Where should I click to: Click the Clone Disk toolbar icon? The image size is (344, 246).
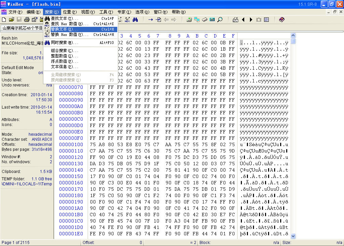tap(197, 20)
